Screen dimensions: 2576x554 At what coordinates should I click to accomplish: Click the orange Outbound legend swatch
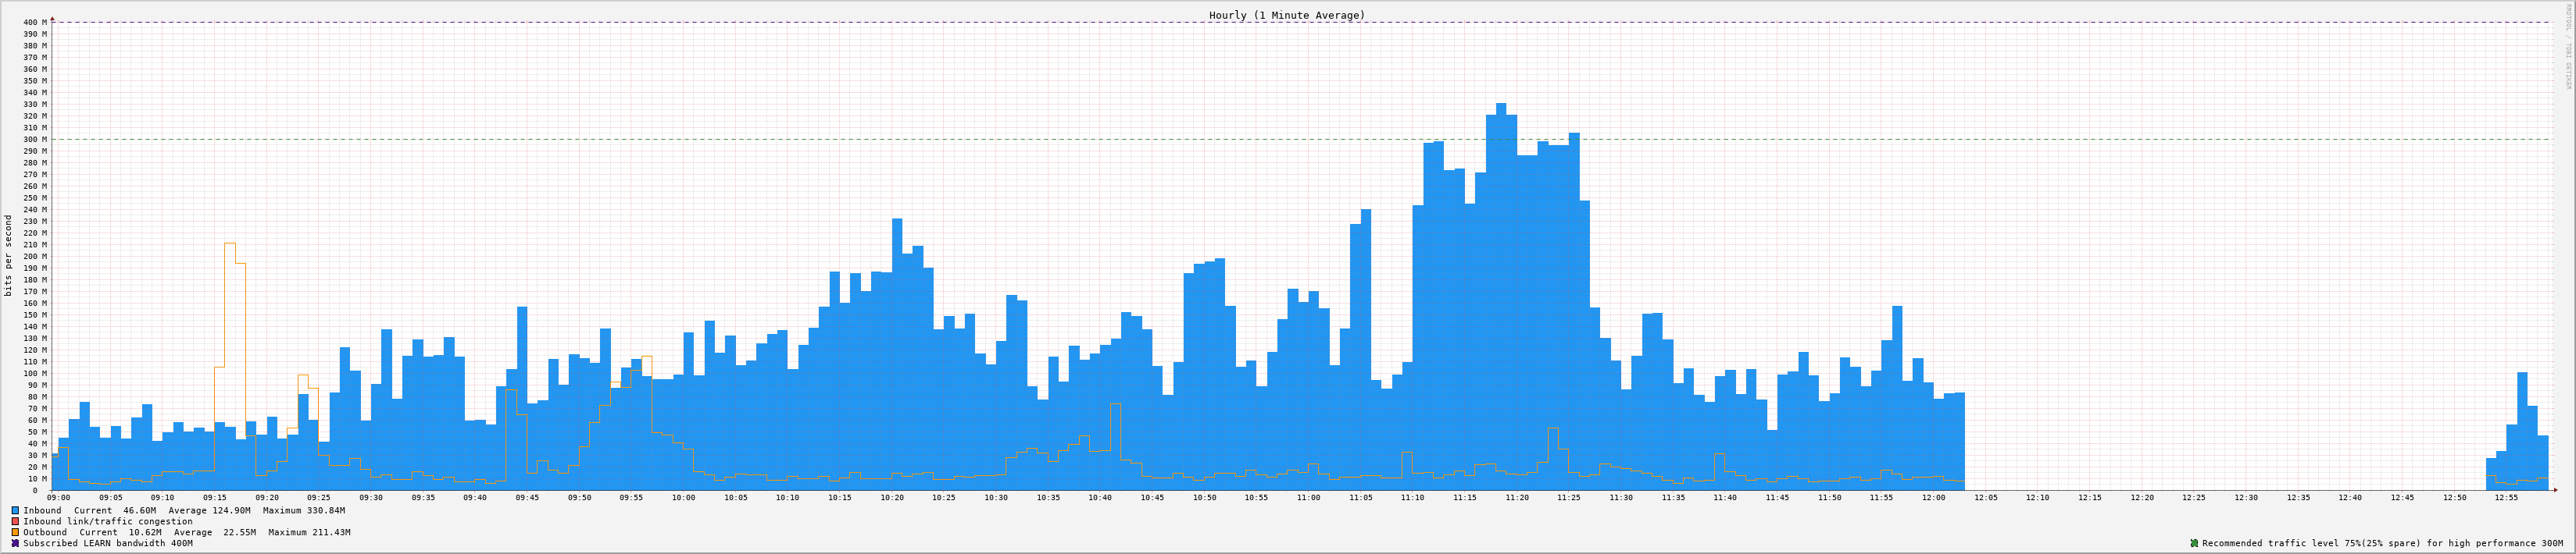(15, 532)
